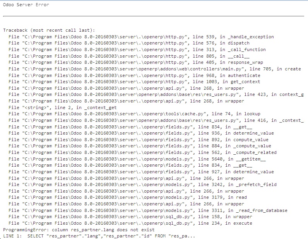Select the fields.py line 562 _compute_related entry
Viewport: 308px width, 239px height.
142,152
